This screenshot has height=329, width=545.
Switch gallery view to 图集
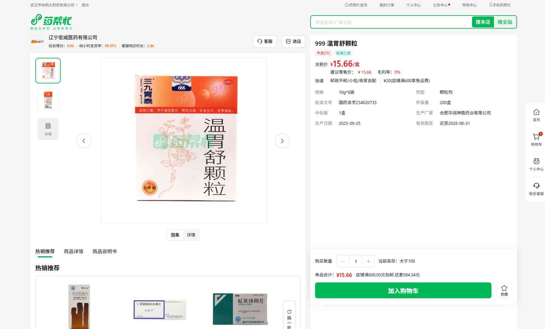[175, 235]
